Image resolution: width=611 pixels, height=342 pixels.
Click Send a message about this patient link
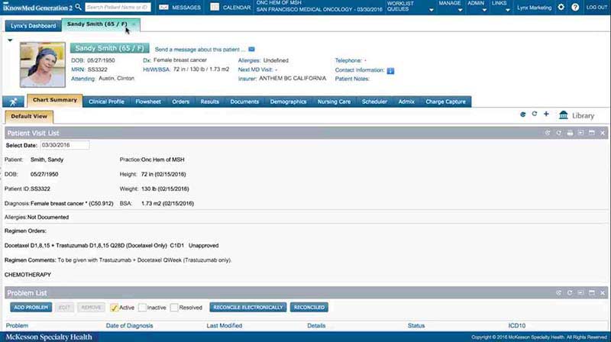point(200,50)
